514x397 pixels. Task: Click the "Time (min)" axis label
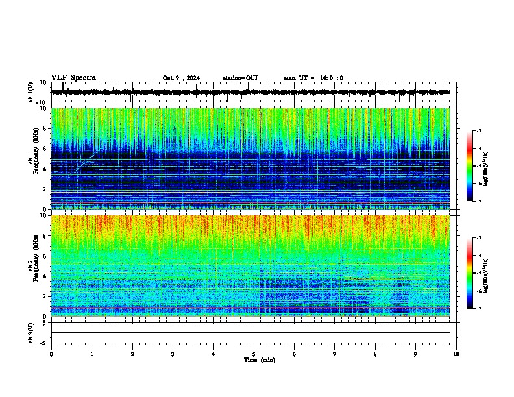(260, 360)
